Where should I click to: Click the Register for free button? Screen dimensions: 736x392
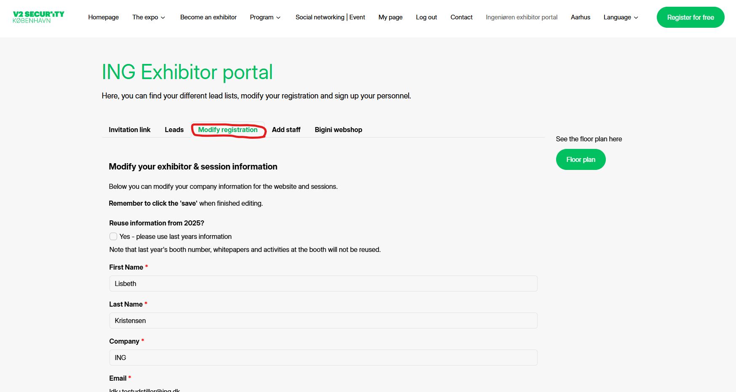[690, 17]
